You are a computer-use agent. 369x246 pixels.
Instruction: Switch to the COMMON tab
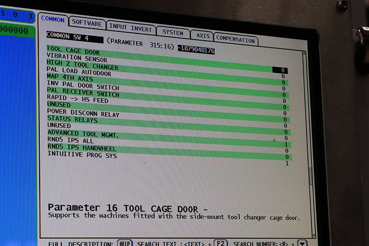tap(53, 19)
